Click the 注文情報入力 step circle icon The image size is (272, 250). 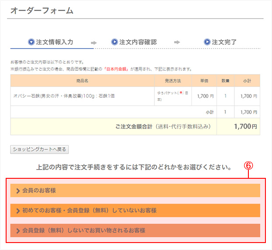[x=31, y=42]
